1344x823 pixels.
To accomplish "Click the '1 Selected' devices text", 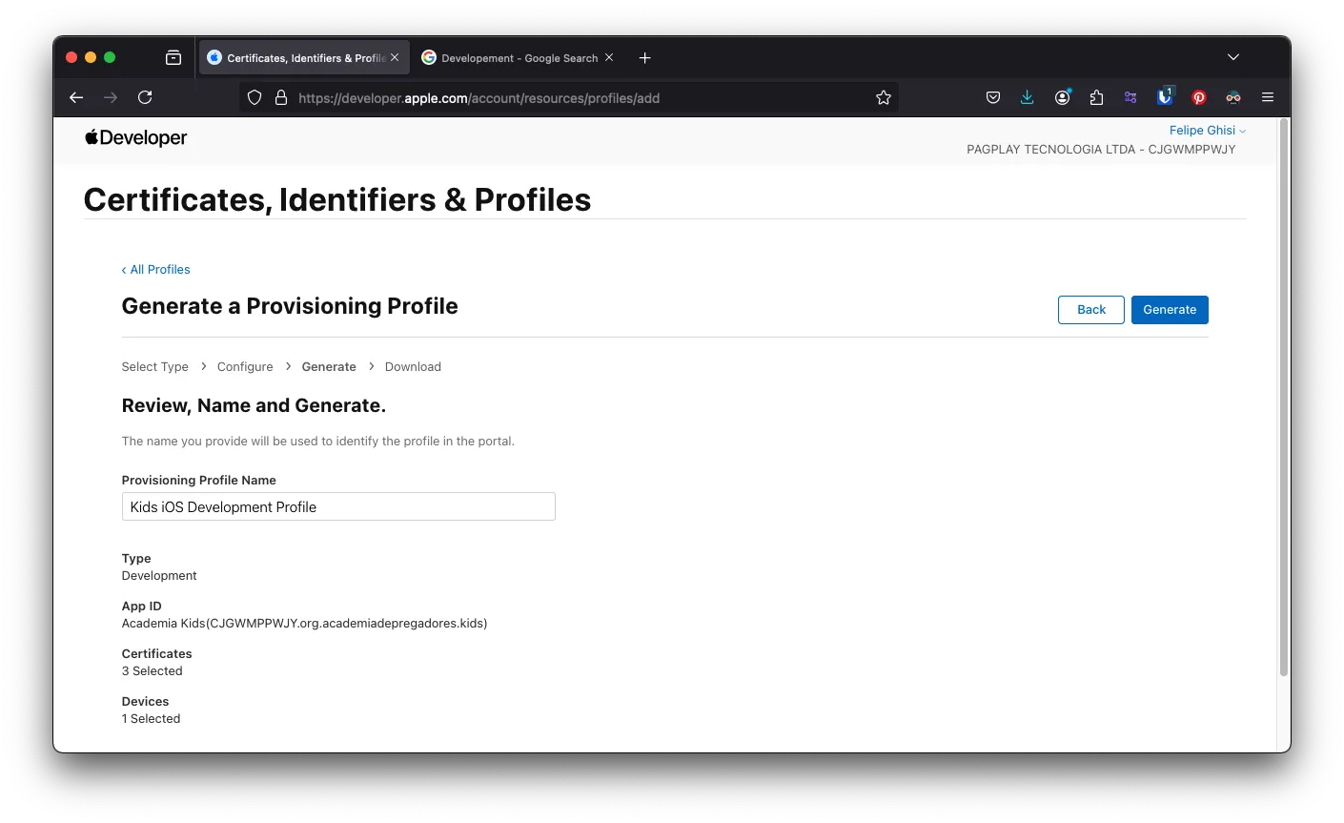I will point(151,719).
